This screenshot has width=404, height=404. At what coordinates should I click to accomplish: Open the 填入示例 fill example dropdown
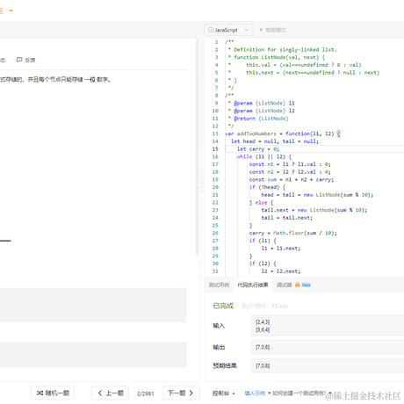[x=257, y=393]
